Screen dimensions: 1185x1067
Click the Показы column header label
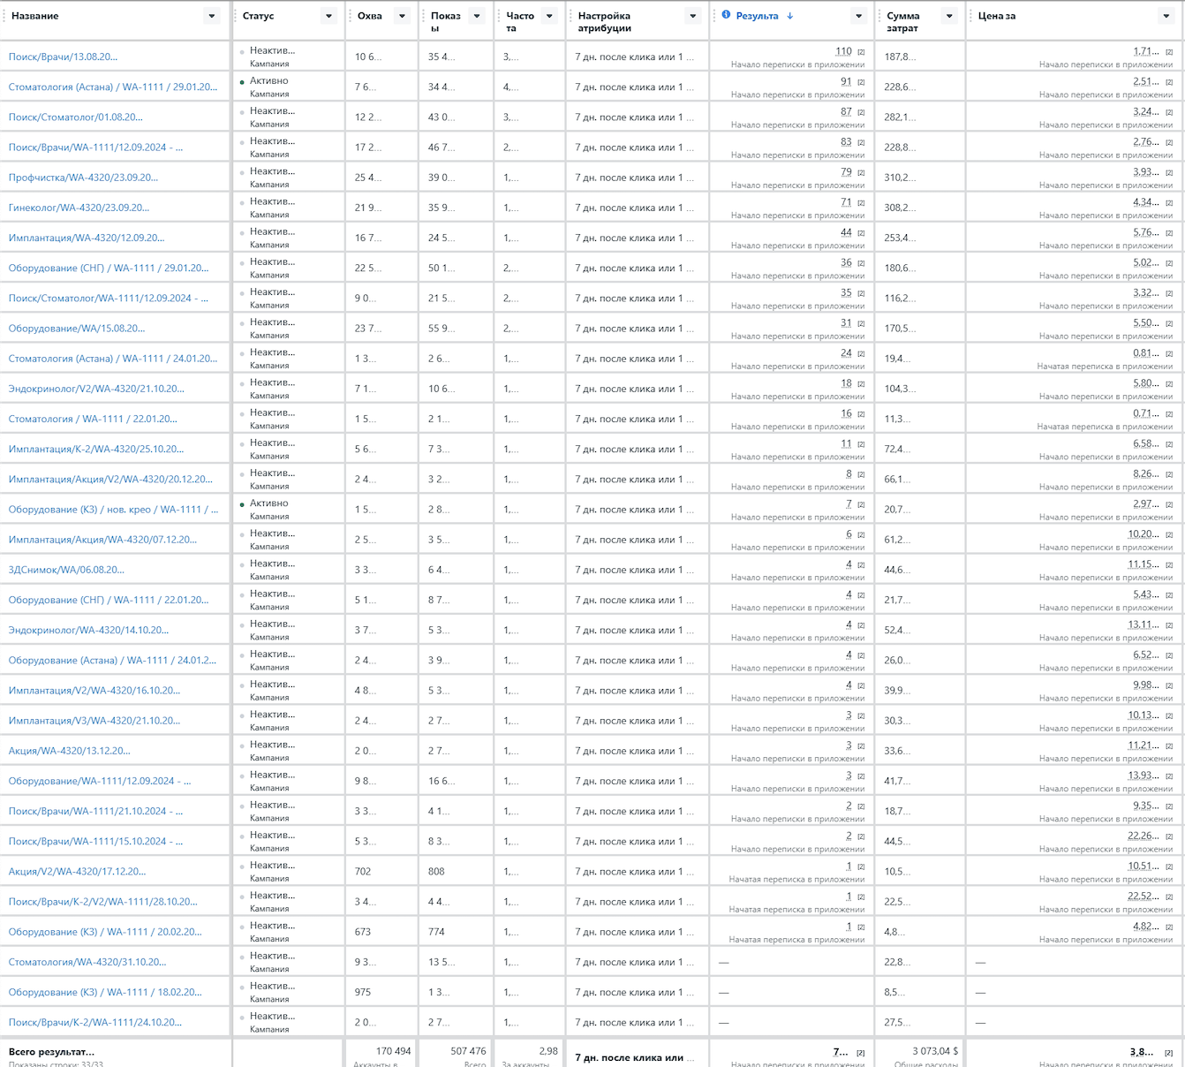coord(446,21)
